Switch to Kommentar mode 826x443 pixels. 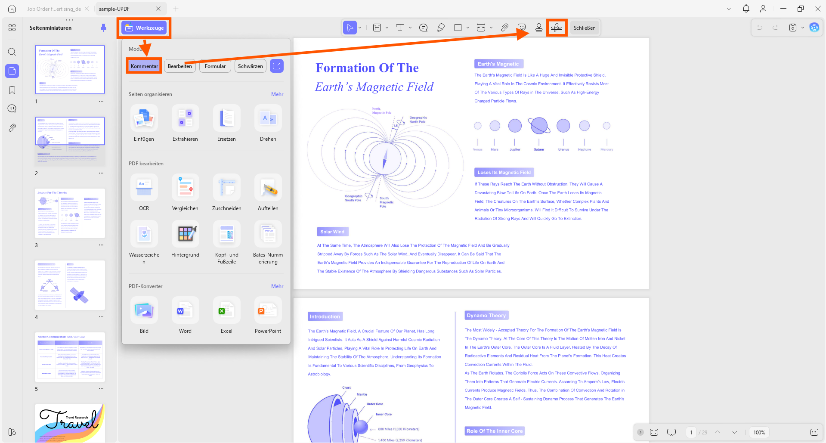144,66
